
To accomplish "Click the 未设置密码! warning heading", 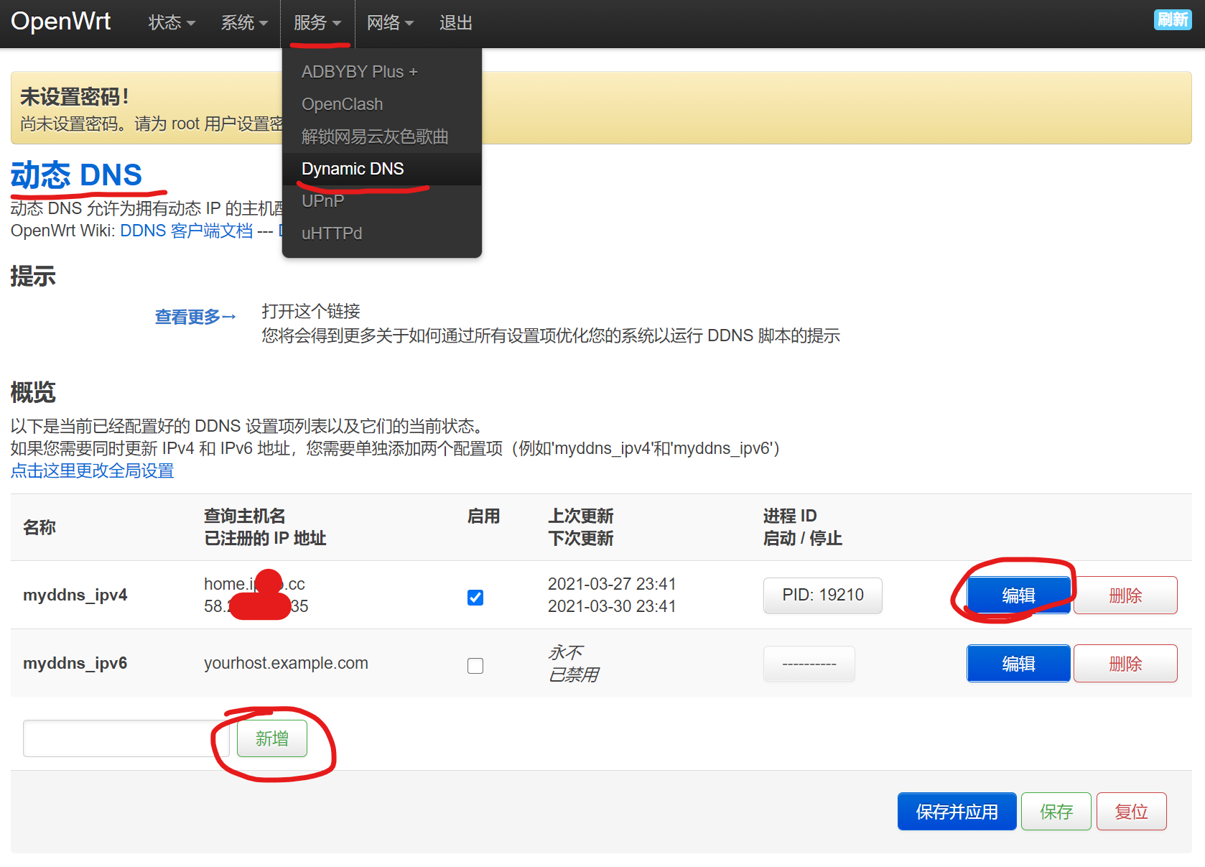I will pyautogui.click(x=75, y=96).
